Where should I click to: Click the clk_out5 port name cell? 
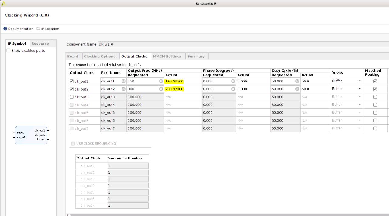113,113
